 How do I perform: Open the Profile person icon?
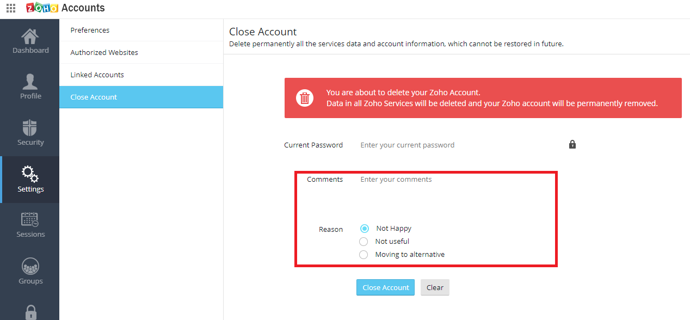click(x=30, y=82)
